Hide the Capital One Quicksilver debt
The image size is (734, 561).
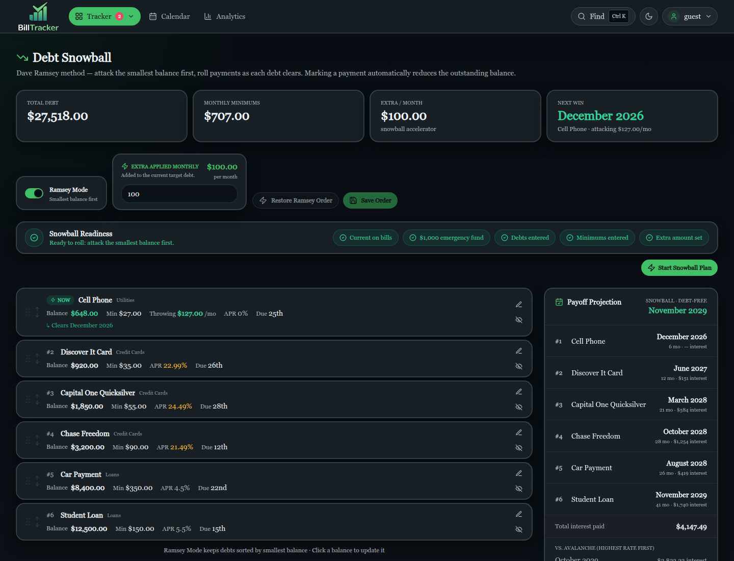(519, 407)
